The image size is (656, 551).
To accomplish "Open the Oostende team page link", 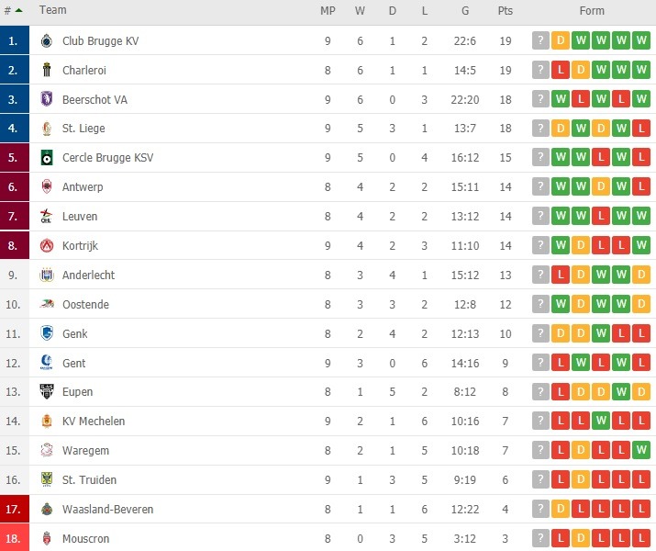I will click(85, 304).
